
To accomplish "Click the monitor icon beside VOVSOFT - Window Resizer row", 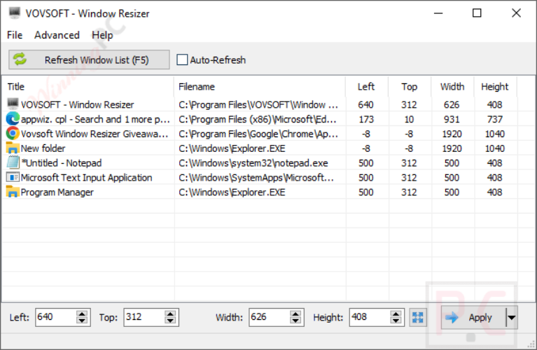I will pos(13,104).
